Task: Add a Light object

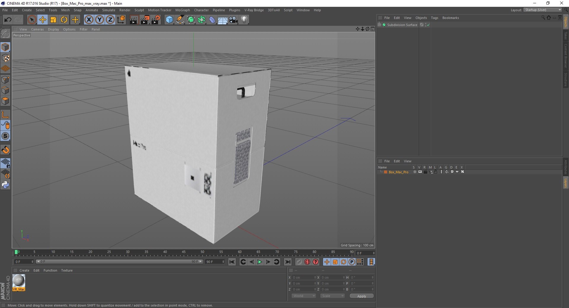Action: pyautogui.click(x=244, y=20)
